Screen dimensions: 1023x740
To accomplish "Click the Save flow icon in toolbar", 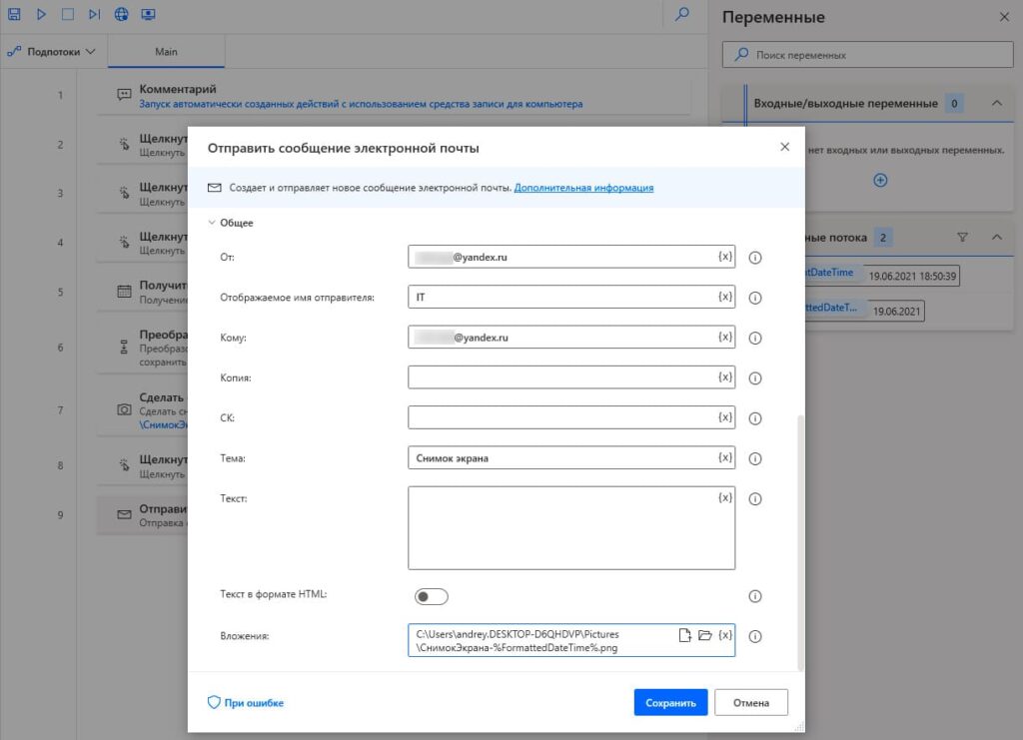I will [15, 15].
